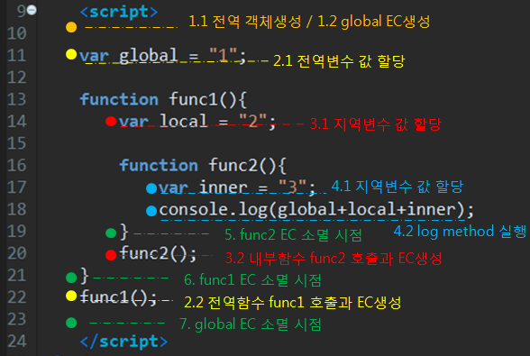Viewport: 530px width, 356px height.
Task: Select line number 20 in the gutter
Action: 16,253
